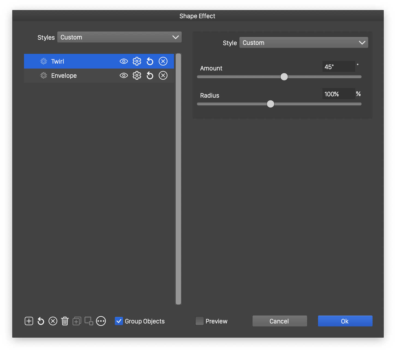The image size is (396, 352).
Task: Open the Style dropdown in right panel
Action: pyautogui.click(x=304, y=42)
